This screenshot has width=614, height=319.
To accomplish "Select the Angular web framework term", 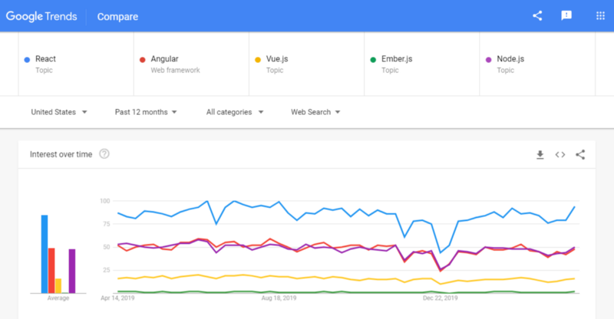I will pyautogui.click(x=191, y=64).
